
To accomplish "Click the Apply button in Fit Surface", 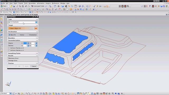I will click(x=26, y=66).
